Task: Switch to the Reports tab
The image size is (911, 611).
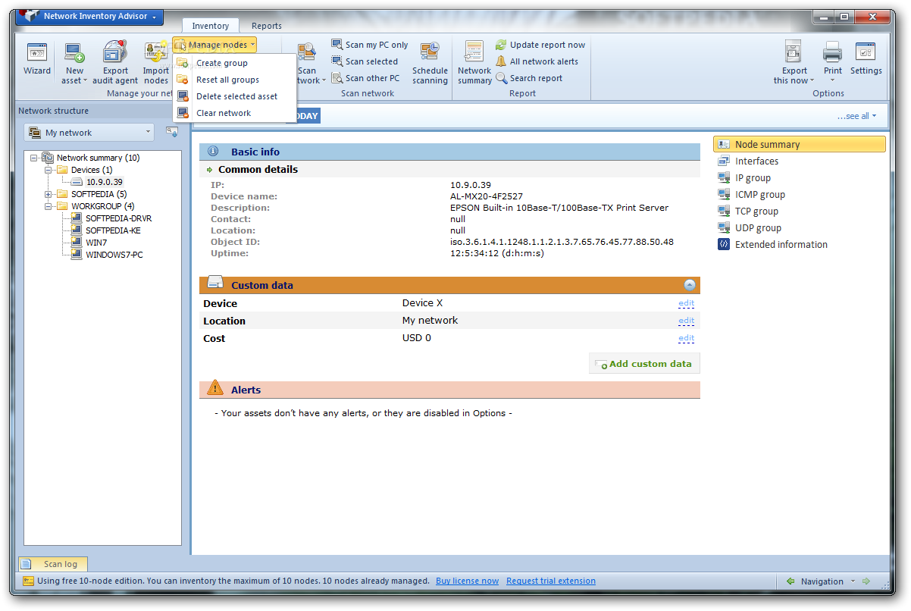Action: (267, 26)
